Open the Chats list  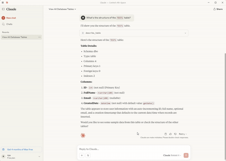click(x=9, y=24)
